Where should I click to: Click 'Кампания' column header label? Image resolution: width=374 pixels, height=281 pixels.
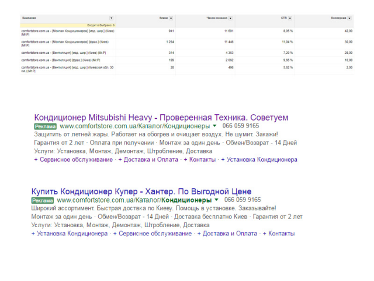coord(29,18)
